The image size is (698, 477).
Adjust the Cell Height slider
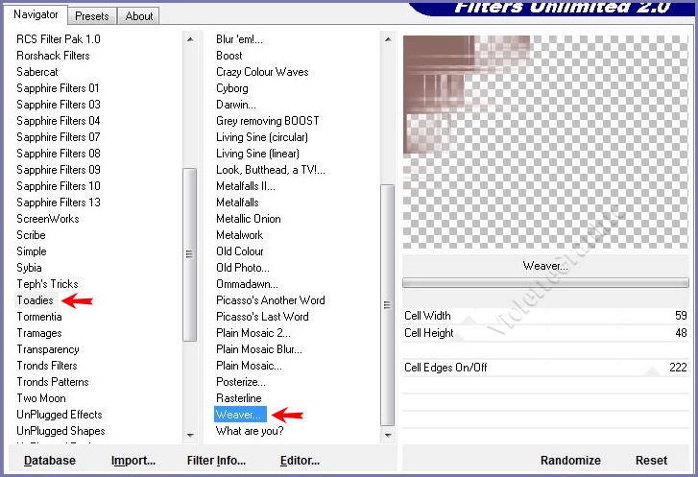(x=545, y=333)
